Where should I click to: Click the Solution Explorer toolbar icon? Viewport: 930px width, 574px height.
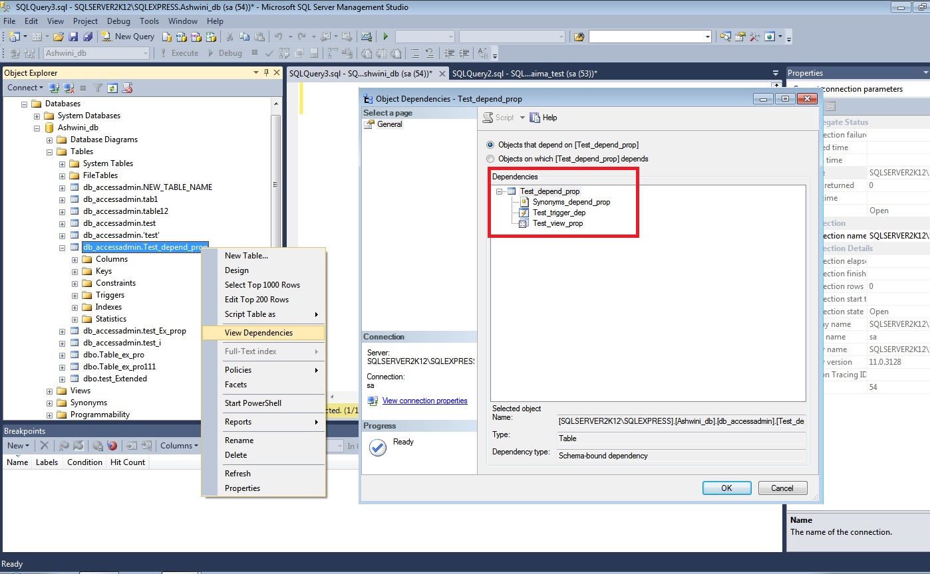click(725, 37)
